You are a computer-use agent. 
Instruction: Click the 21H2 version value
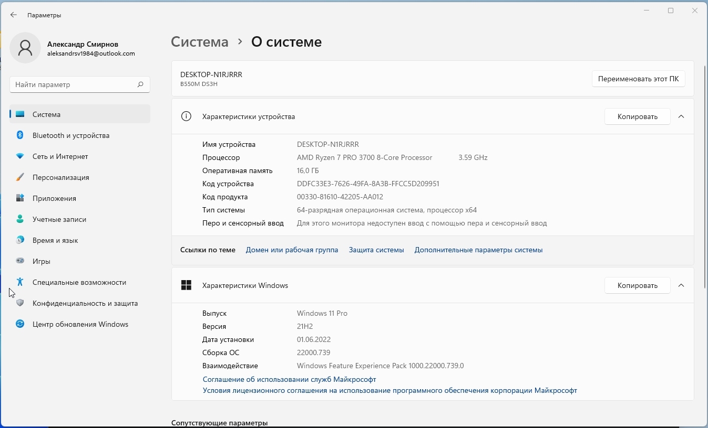[x=305, y=327]
